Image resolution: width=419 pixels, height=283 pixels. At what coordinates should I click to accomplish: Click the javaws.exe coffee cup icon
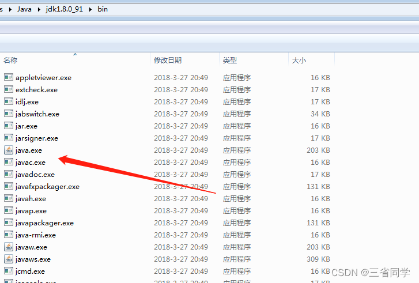click(x=9, y=259)
